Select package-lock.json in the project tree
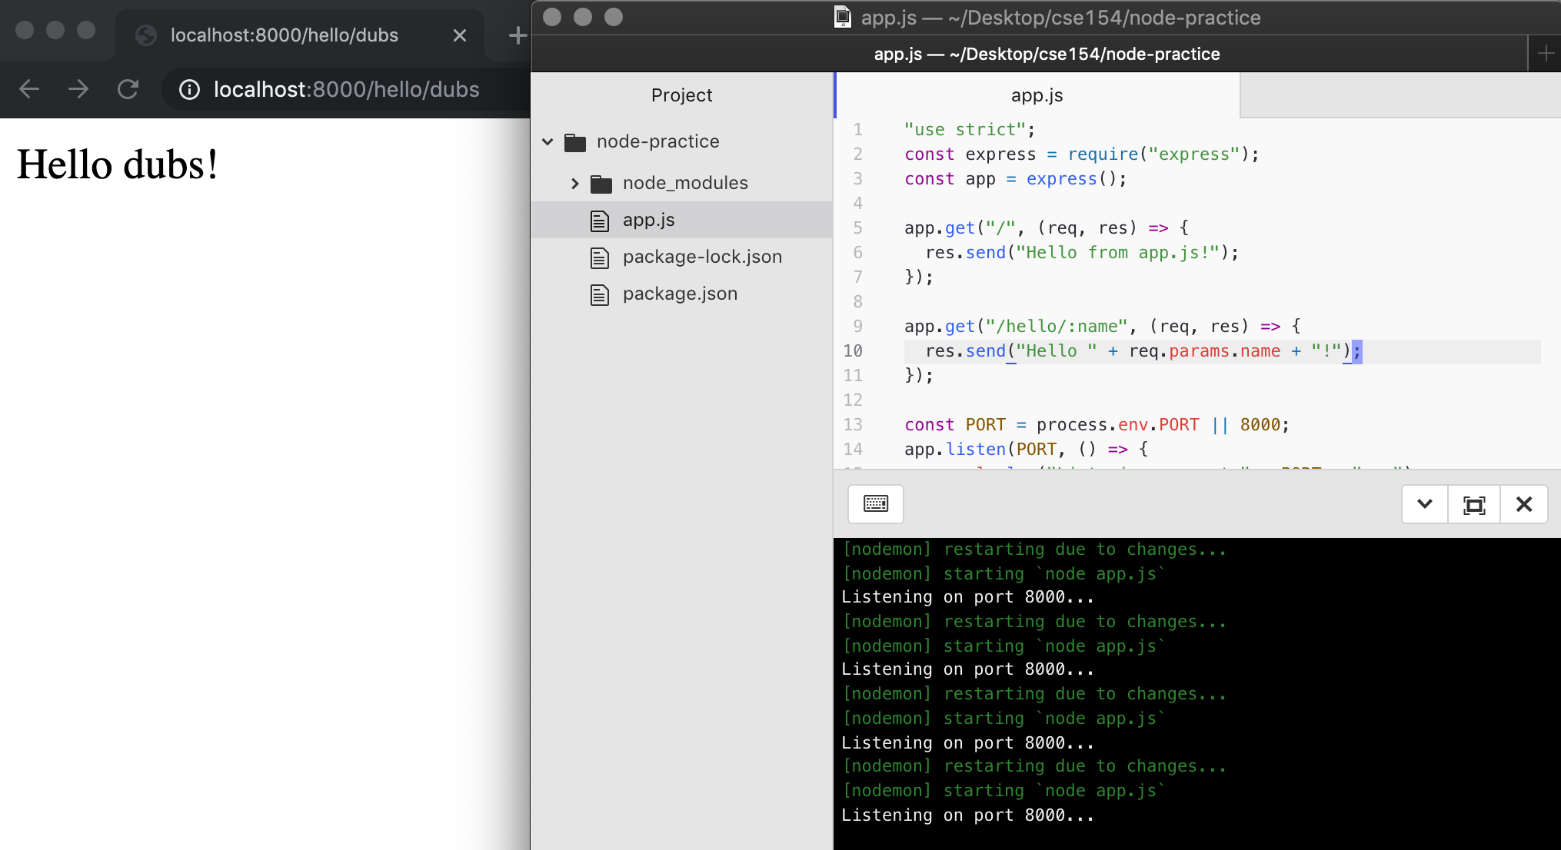Viewport: 1561px width, 850px height. click(x=702, y=257)
